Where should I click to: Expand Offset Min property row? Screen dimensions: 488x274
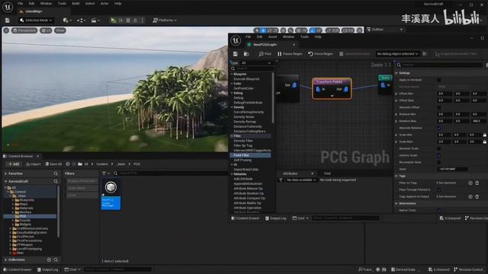[x=396, y=94]
